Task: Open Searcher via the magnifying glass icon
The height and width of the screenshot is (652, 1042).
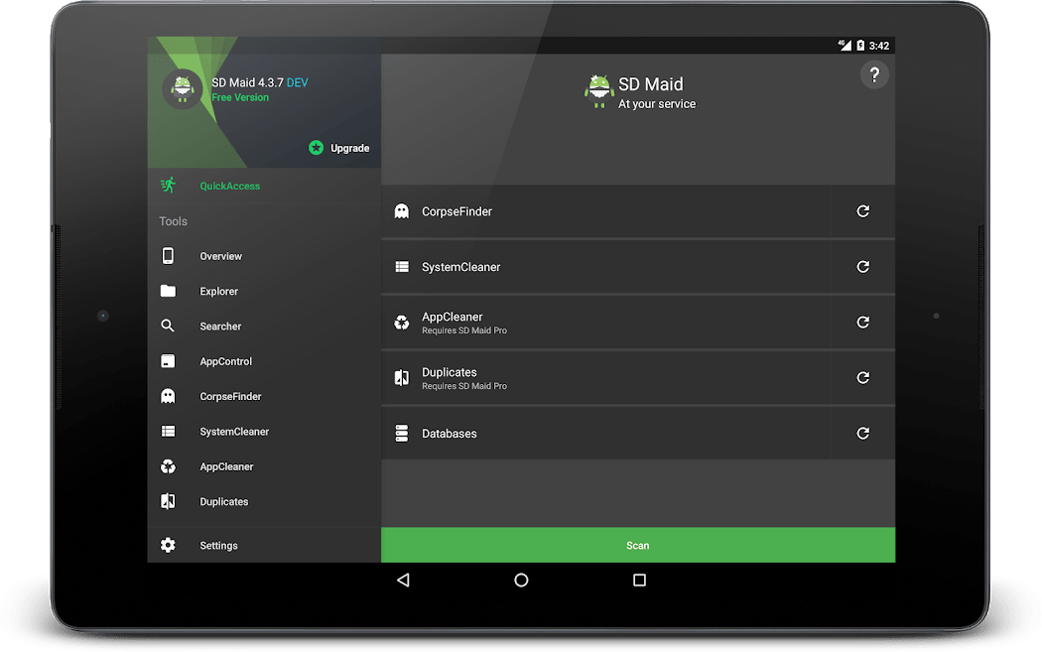Action: point(169,326)
